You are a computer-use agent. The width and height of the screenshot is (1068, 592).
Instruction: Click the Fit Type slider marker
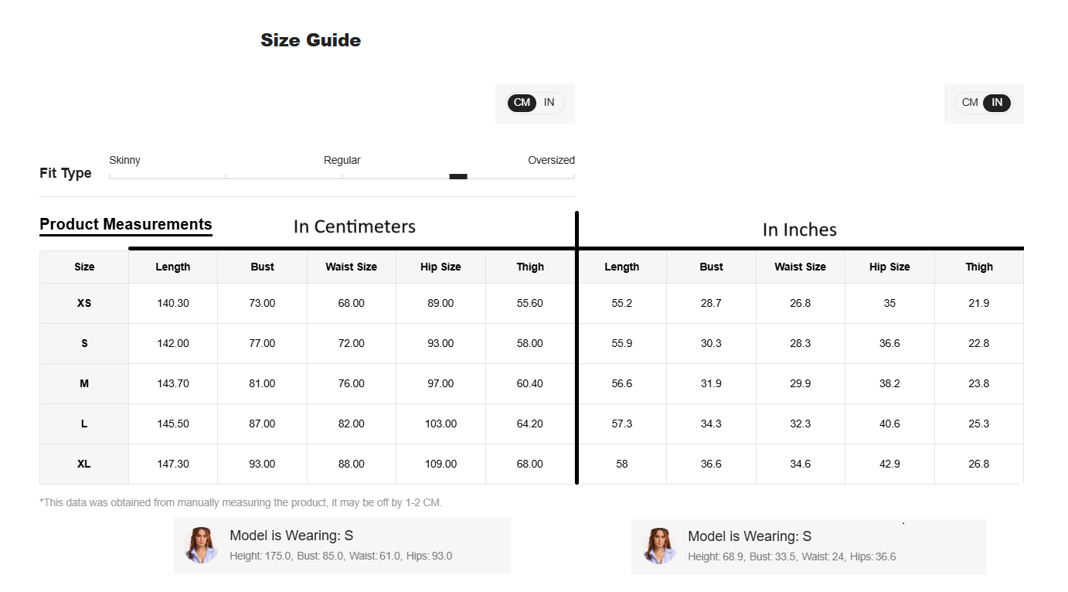coord(458,177)
